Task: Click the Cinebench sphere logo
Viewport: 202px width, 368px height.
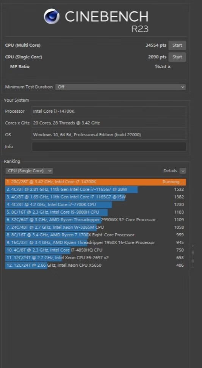Action: [52, 16]
